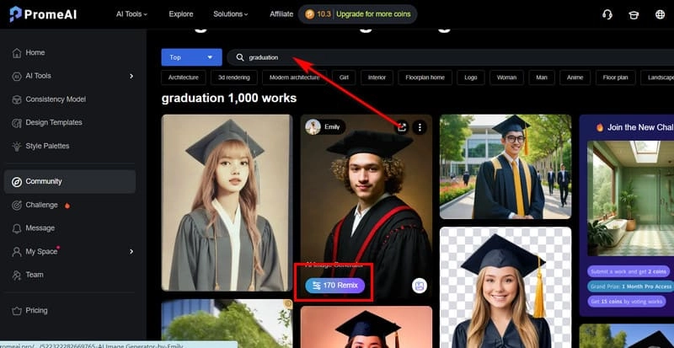Filter by 3d rendering tag
This screenshot has width=674, height=348.
click(234, 78)
